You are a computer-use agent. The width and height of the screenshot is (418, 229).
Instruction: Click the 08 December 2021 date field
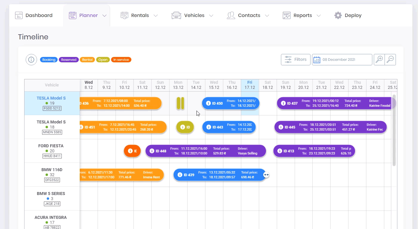click(342, 60)
